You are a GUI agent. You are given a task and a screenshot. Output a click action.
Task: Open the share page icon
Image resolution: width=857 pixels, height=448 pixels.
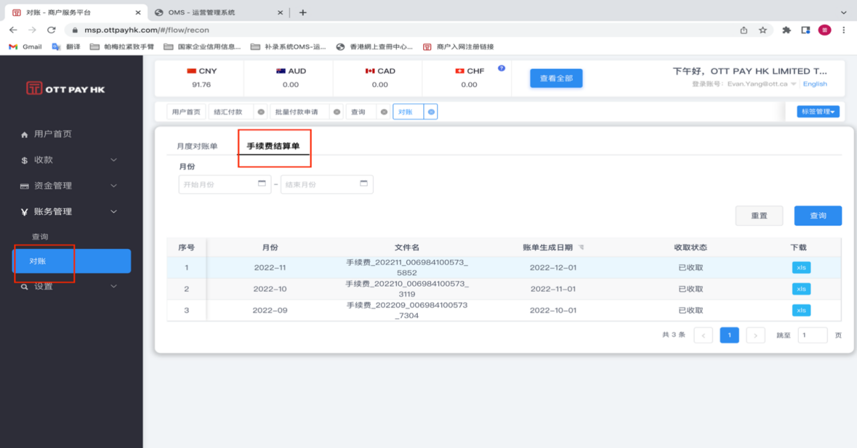[x=744, y=30]
